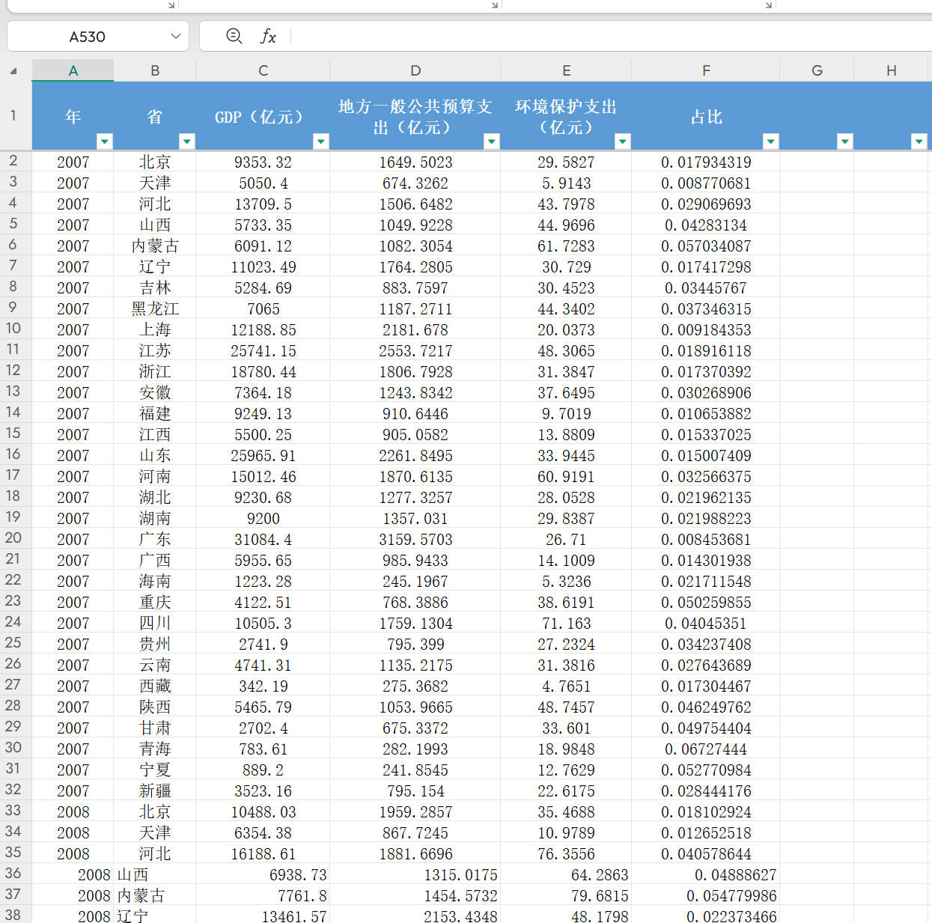Open filter dropdown for 地方一般公共预算支出 column
The height and width of the screenshot is (923, 932).
coord(492,141)
